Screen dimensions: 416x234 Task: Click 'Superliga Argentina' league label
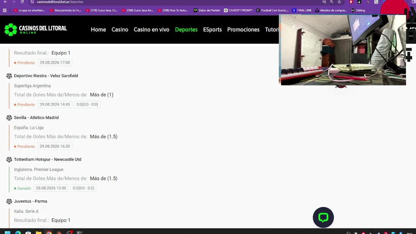tap(32, 86)
